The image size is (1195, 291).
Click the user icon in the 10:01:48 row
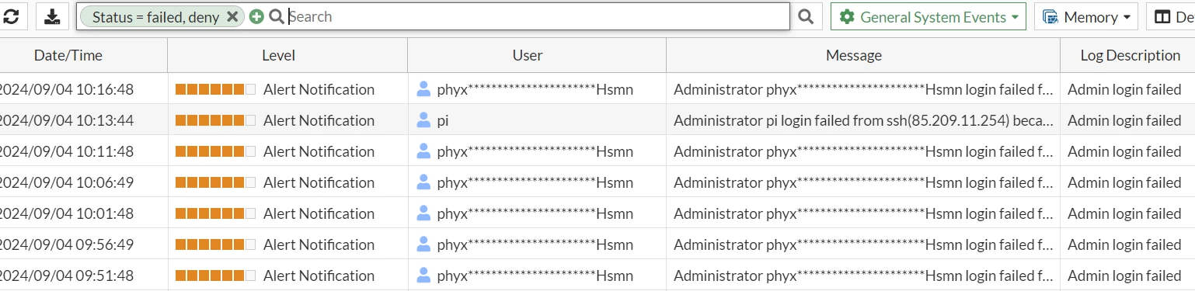[x=423, y=213]
